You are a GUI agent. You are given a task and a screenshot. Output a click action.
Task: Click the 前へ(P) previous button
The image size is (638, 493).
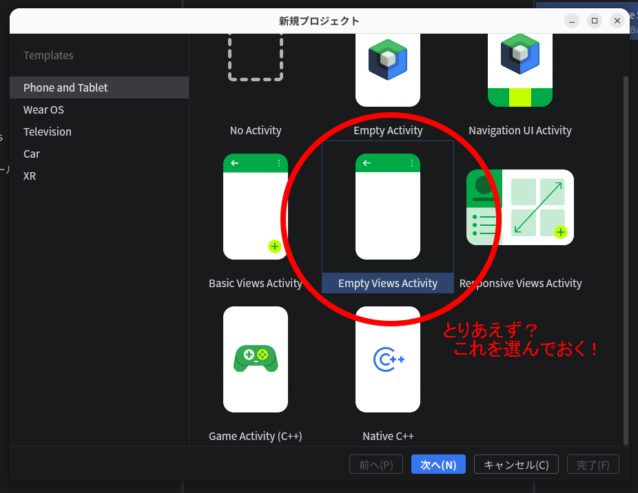click(x=375, y=465)
